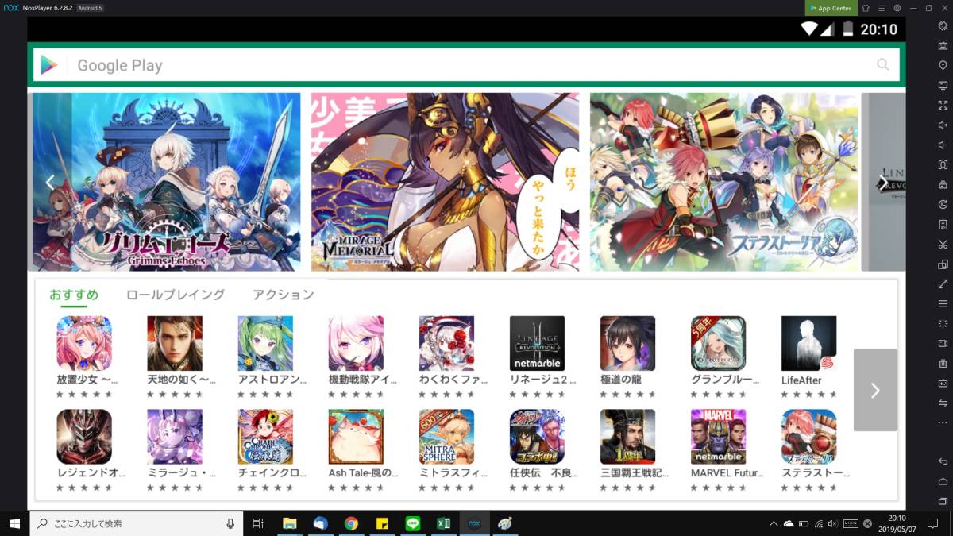Select the おすすめ tab
The width and height of the screenshot is (953, 536).
[74, 295]
